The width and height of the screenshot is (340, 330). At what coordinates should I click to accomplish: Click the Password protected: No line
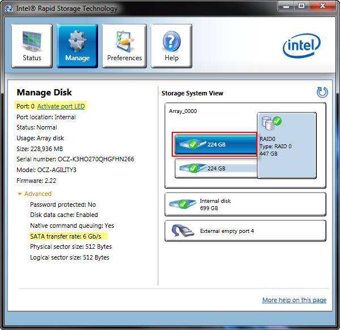(63, 204)
